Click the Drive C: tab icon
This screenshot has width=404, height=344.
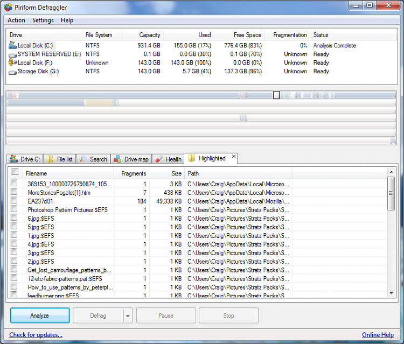pos(13,159)
